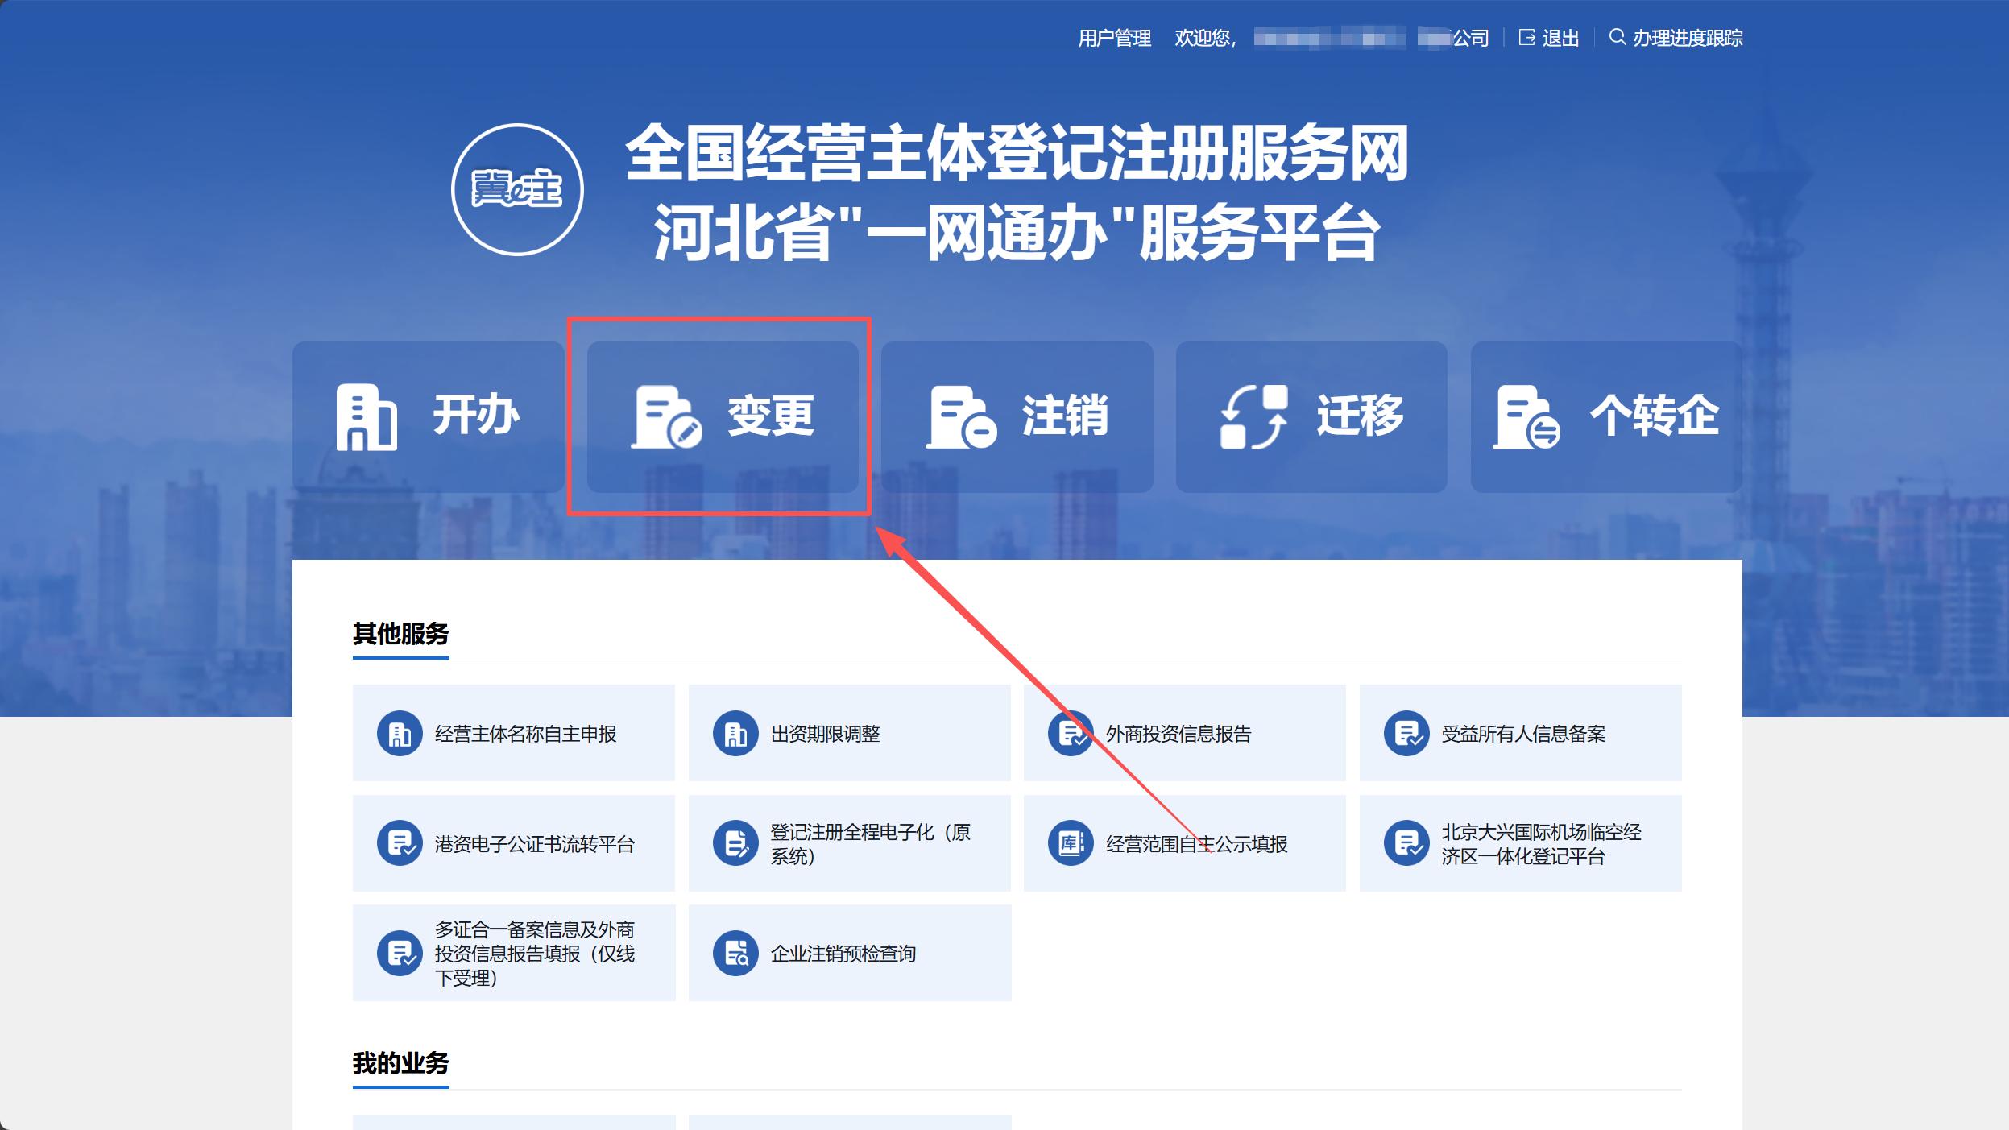Click the logout door icon beside 退出
This screenshot has width=2009, height=1130.
pos(1527,37)
